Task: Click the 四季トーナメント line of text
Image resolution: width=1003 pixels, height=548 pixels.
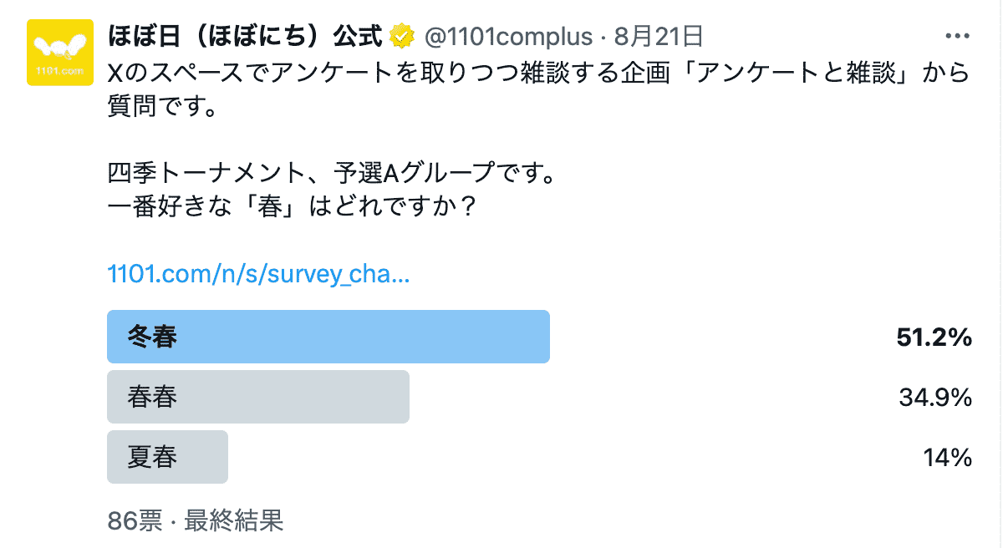Action: [x=331, y=175]
